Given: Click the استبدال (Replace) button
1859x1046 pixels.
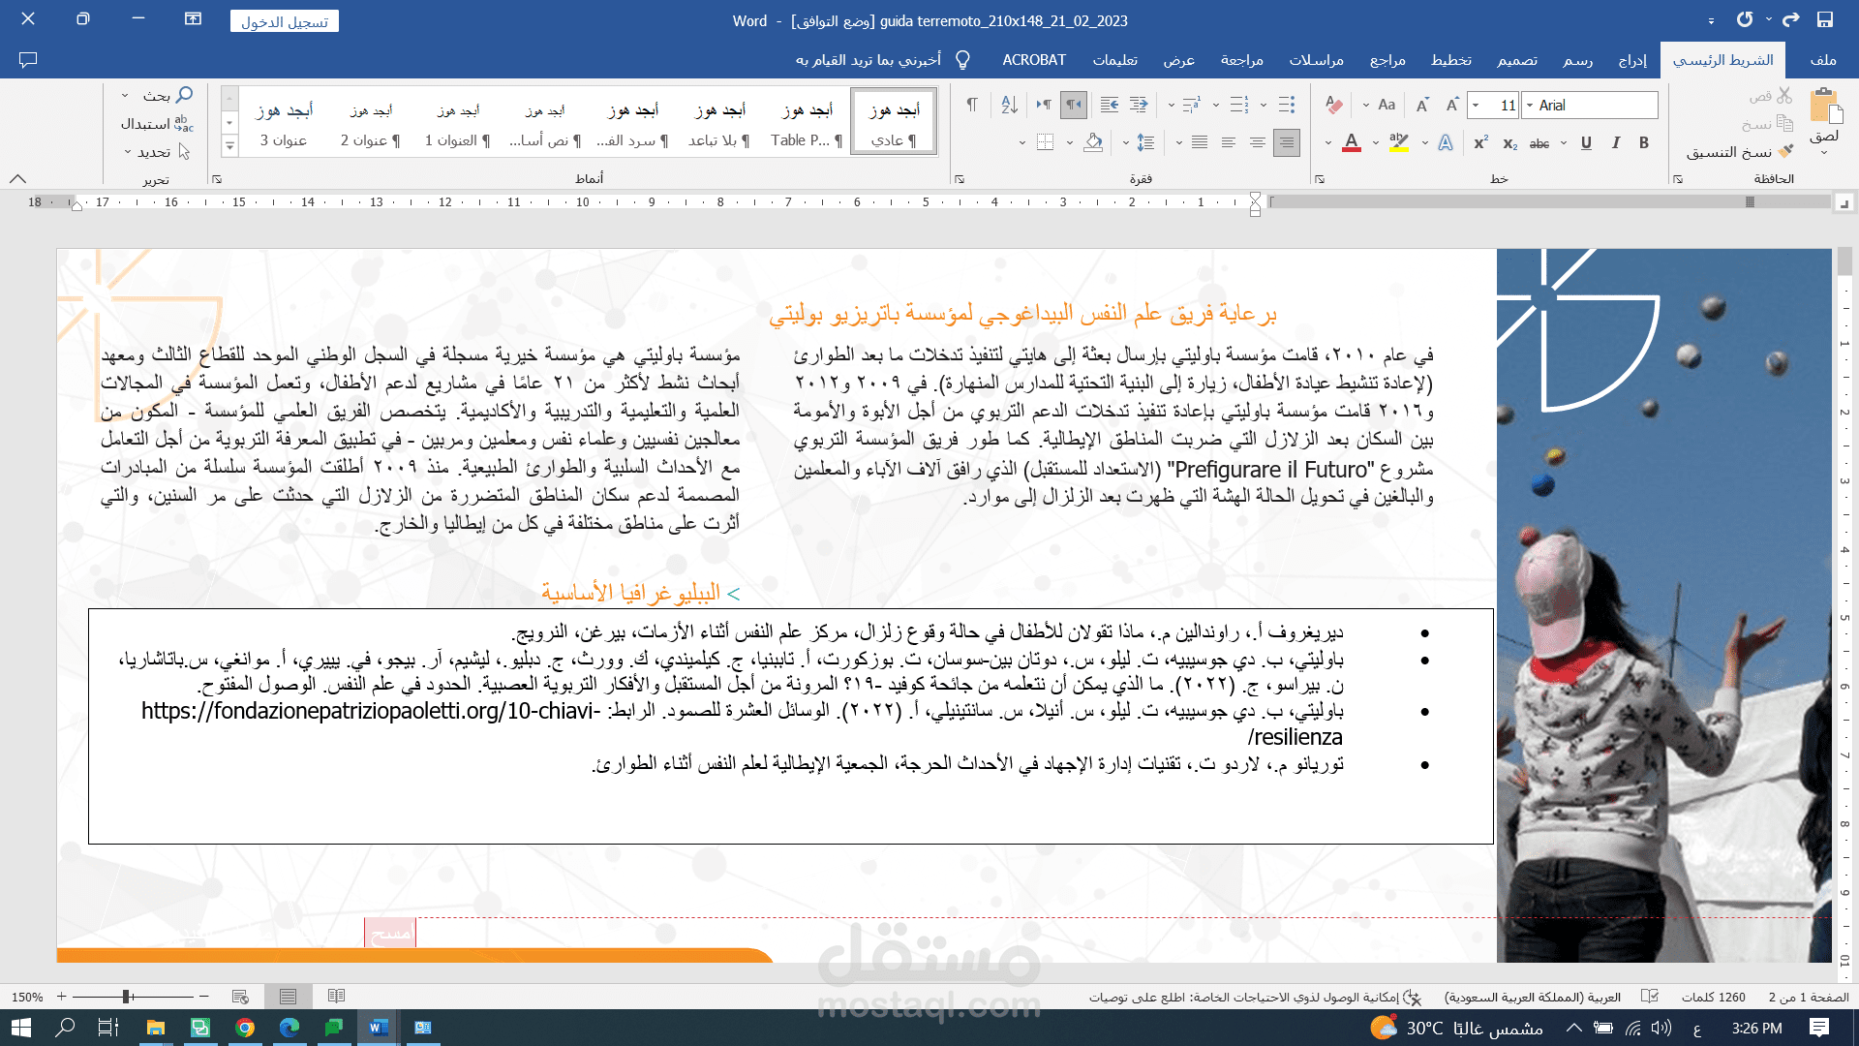Looking at the screenshot, I should coord(156,124).
